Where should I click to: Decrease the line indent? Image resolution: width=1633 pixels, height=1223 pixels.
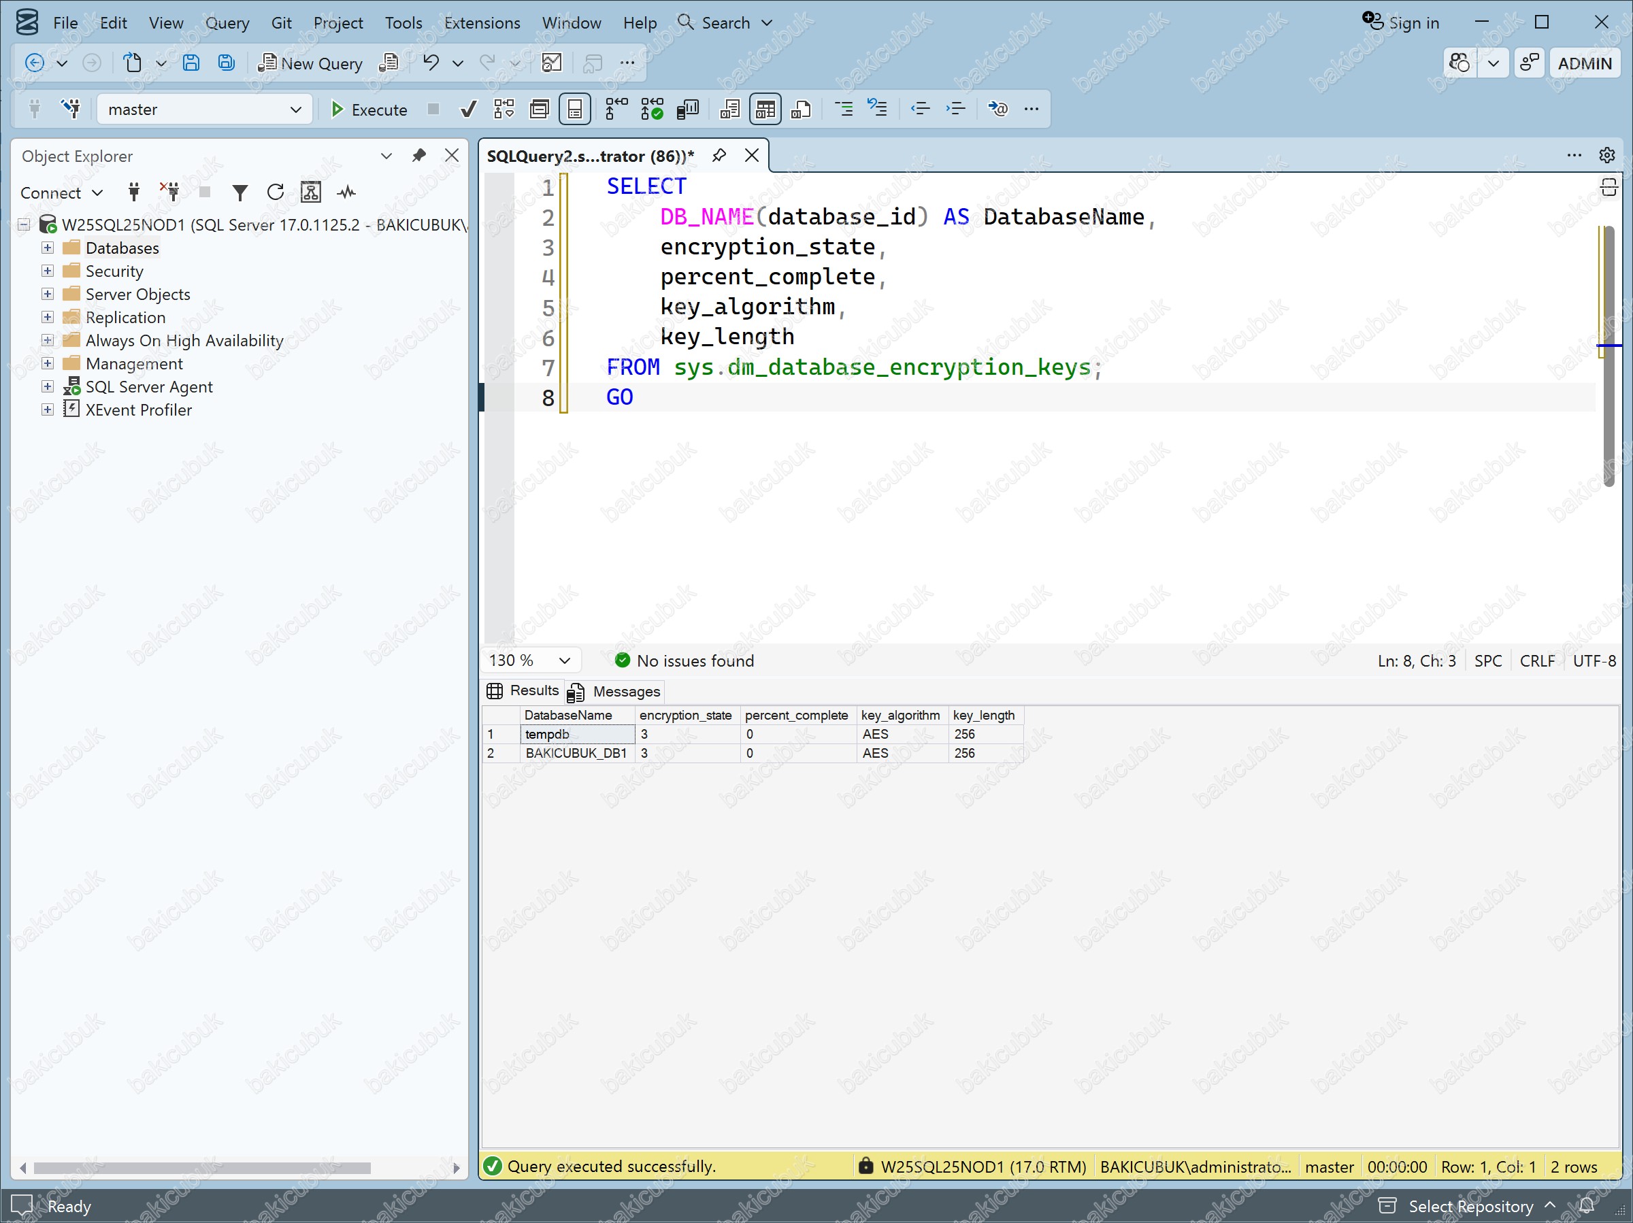[x=920, y=110]
